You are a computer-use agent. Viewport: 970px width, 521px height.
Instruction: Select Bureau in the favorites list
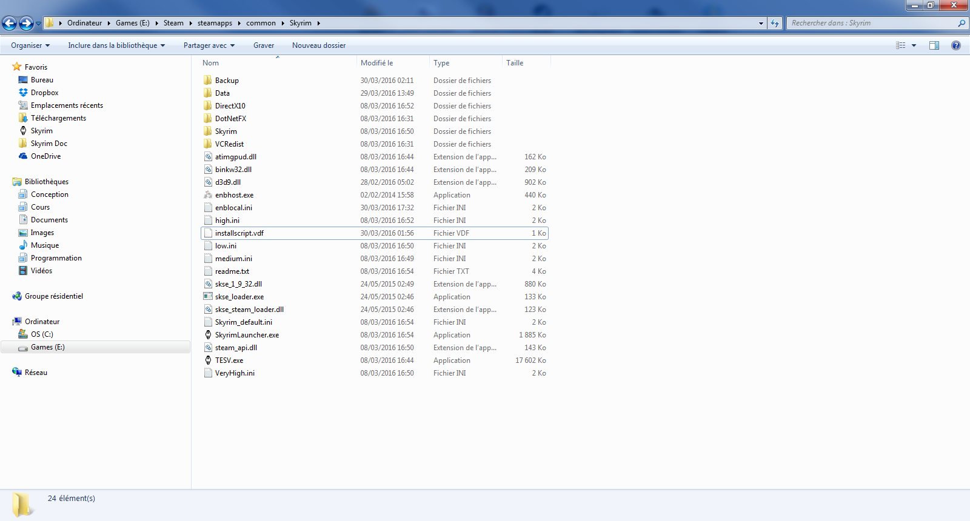(42, 80)
